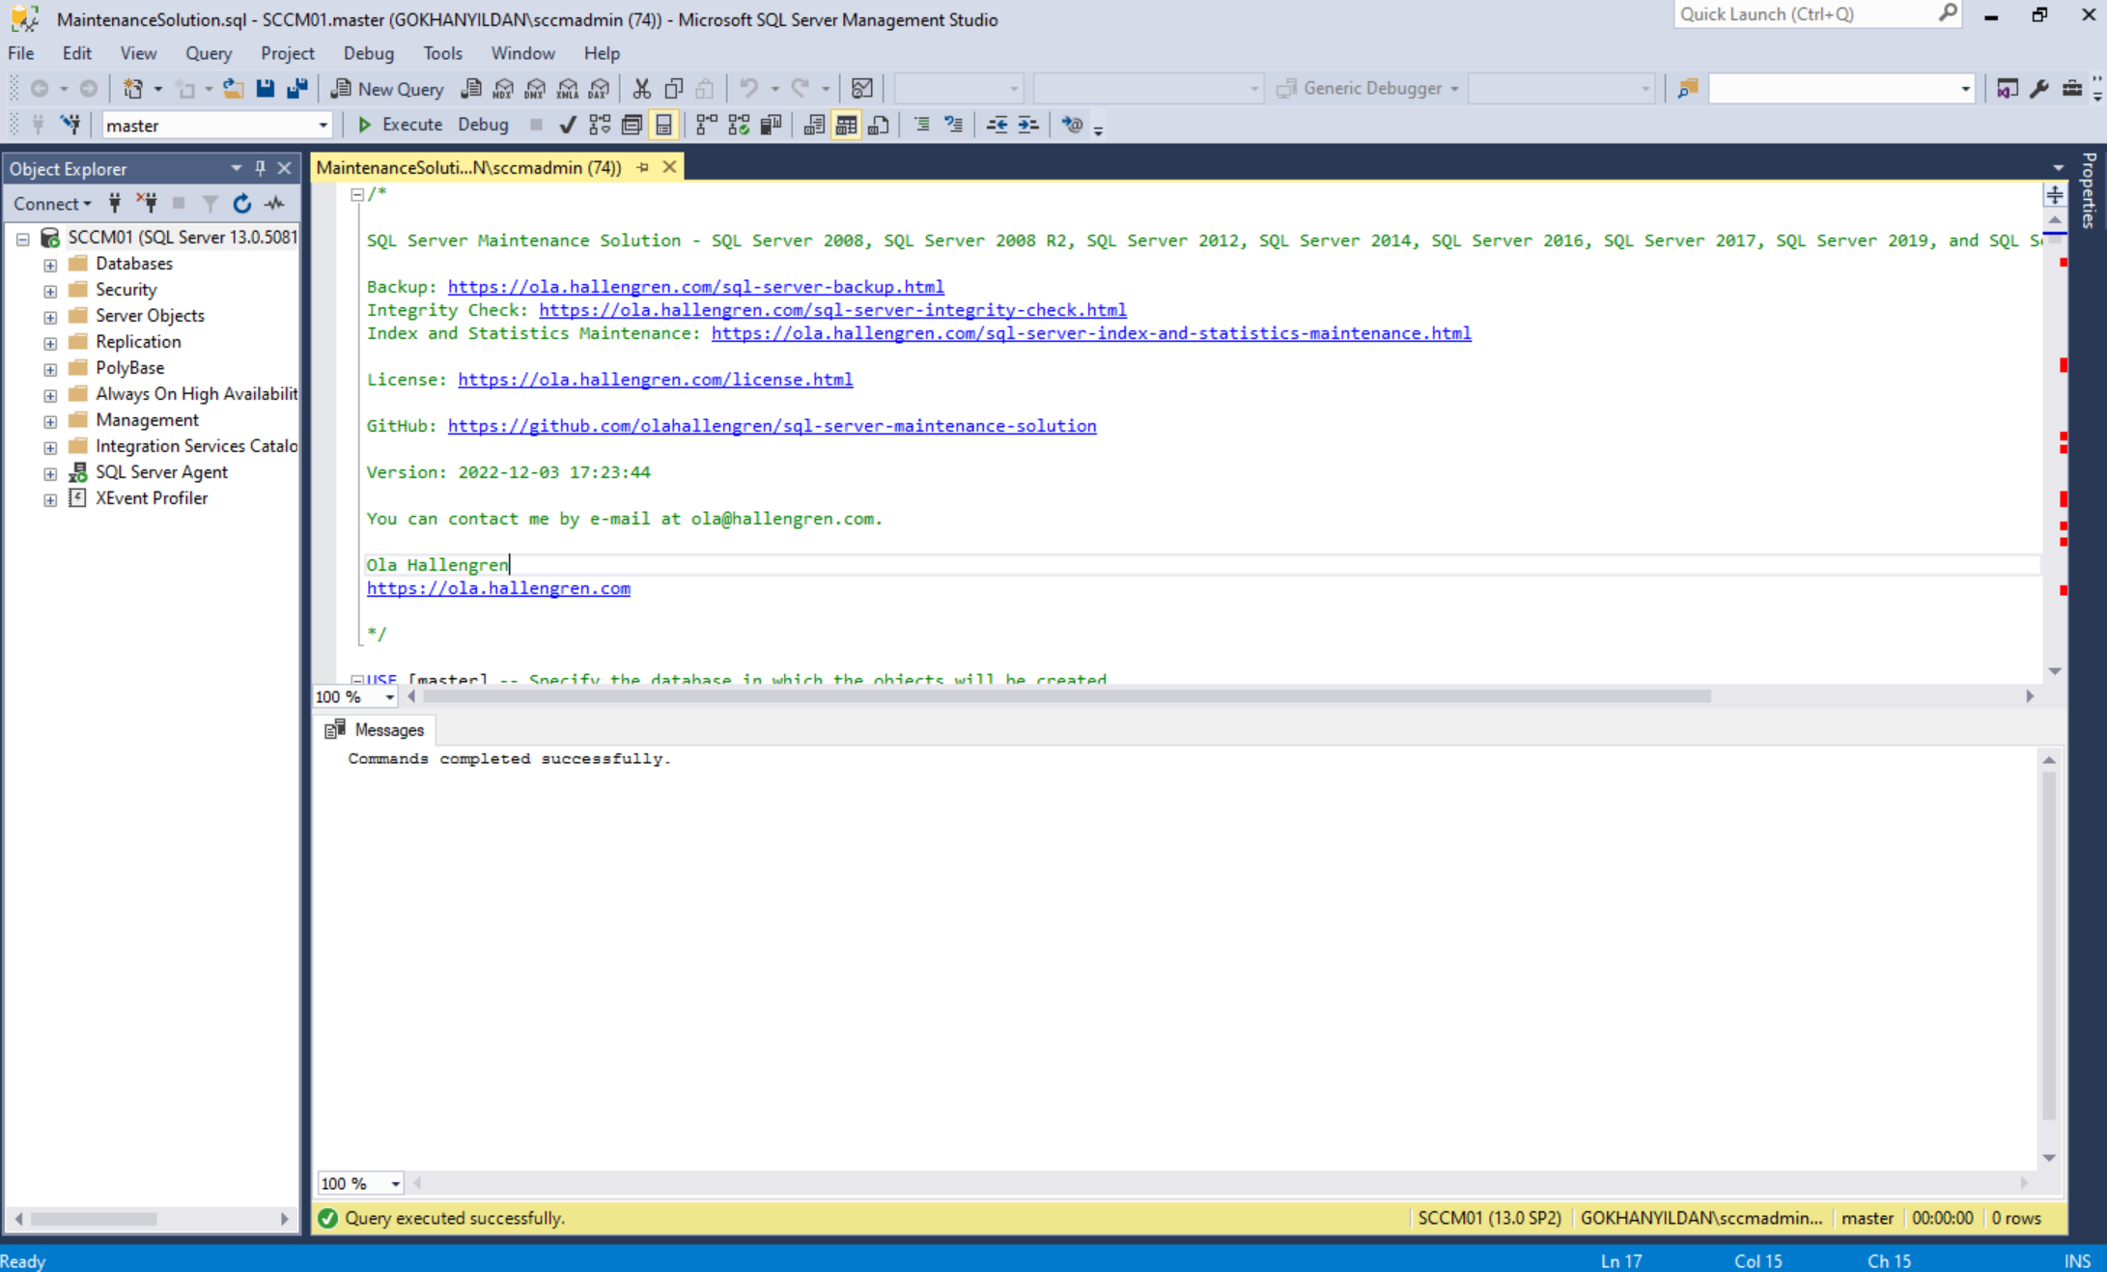Click the GitHub repository link

(772, 426)
